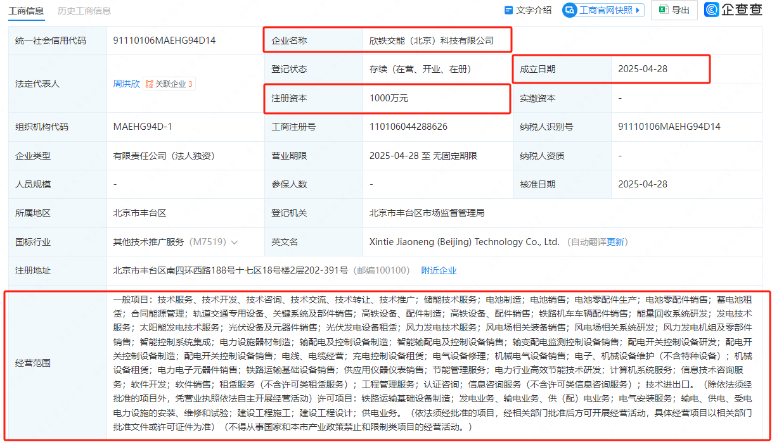Click business term 2025-04-28 至 无固定期限
Viewport: 772px width, 442px height.
[x=423, y=156]
